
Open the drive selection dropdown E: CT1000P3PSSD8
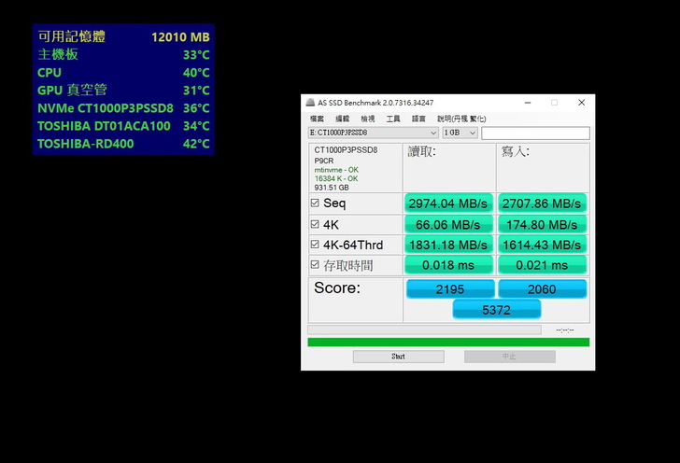coord(373,133)
